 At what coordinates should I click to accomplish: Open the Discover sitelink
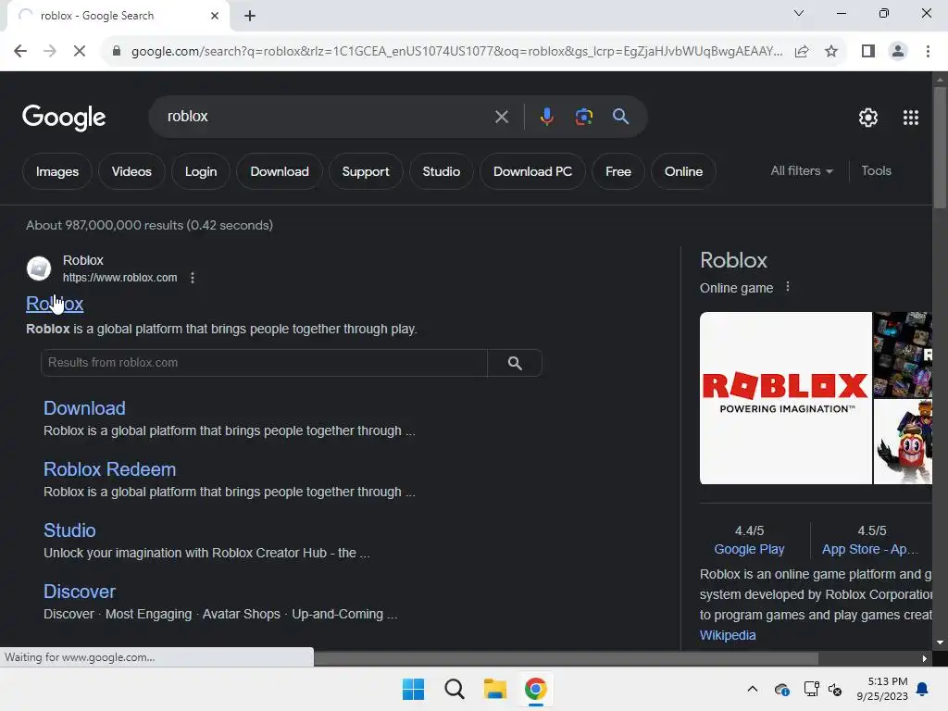tap(80, 592)
